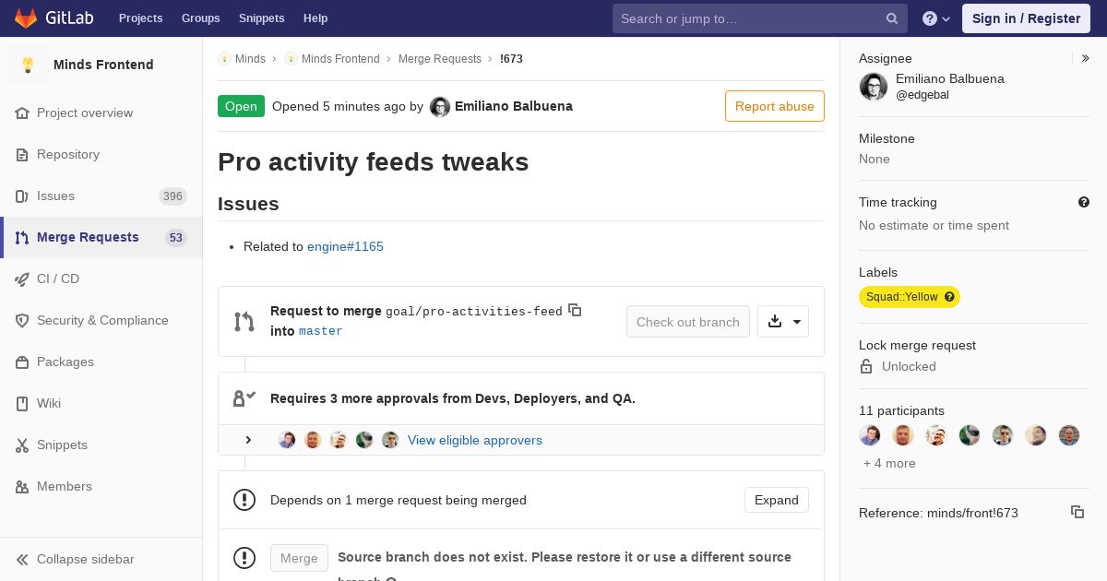Open the engine#1165 related issue link
The height and width of the screenshot is (581, 1107).
click(x=345, y=246)
